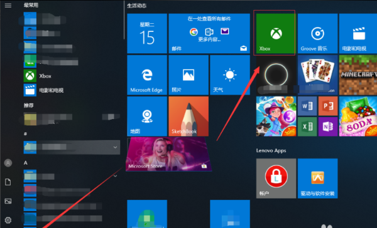Open the calendar tile showing 15
377x228 pixels.
click(147, 33)
